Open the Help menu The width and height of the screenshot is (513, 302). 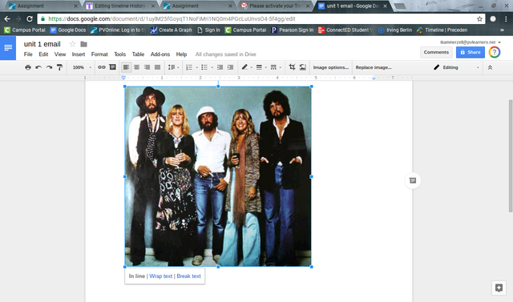pos(181,54)
